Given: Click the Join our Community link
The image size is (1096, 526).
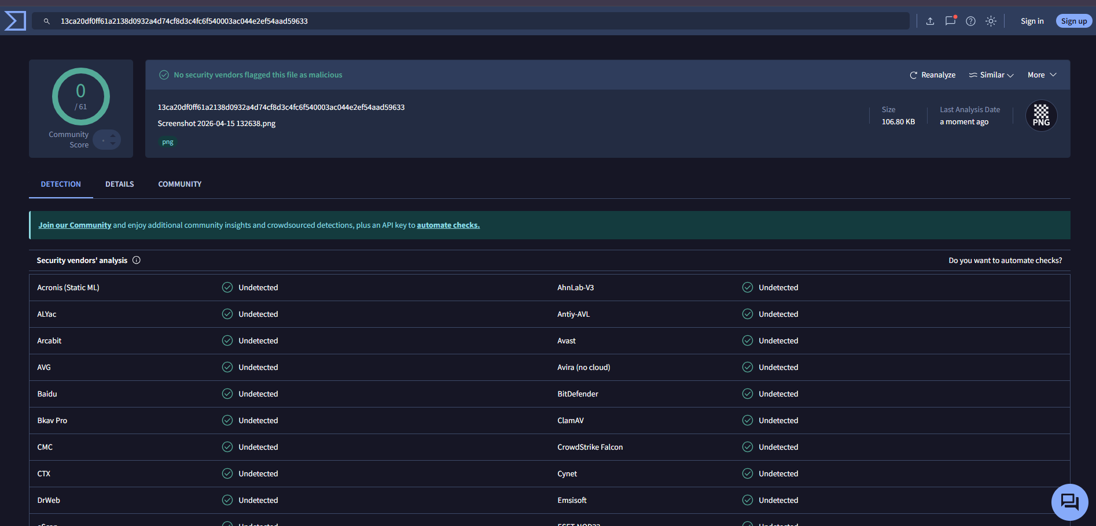Looking at the screenshot, I should coord(75,225).
